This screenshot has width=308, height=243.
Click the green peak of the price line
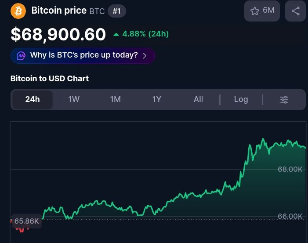point(263,139)
